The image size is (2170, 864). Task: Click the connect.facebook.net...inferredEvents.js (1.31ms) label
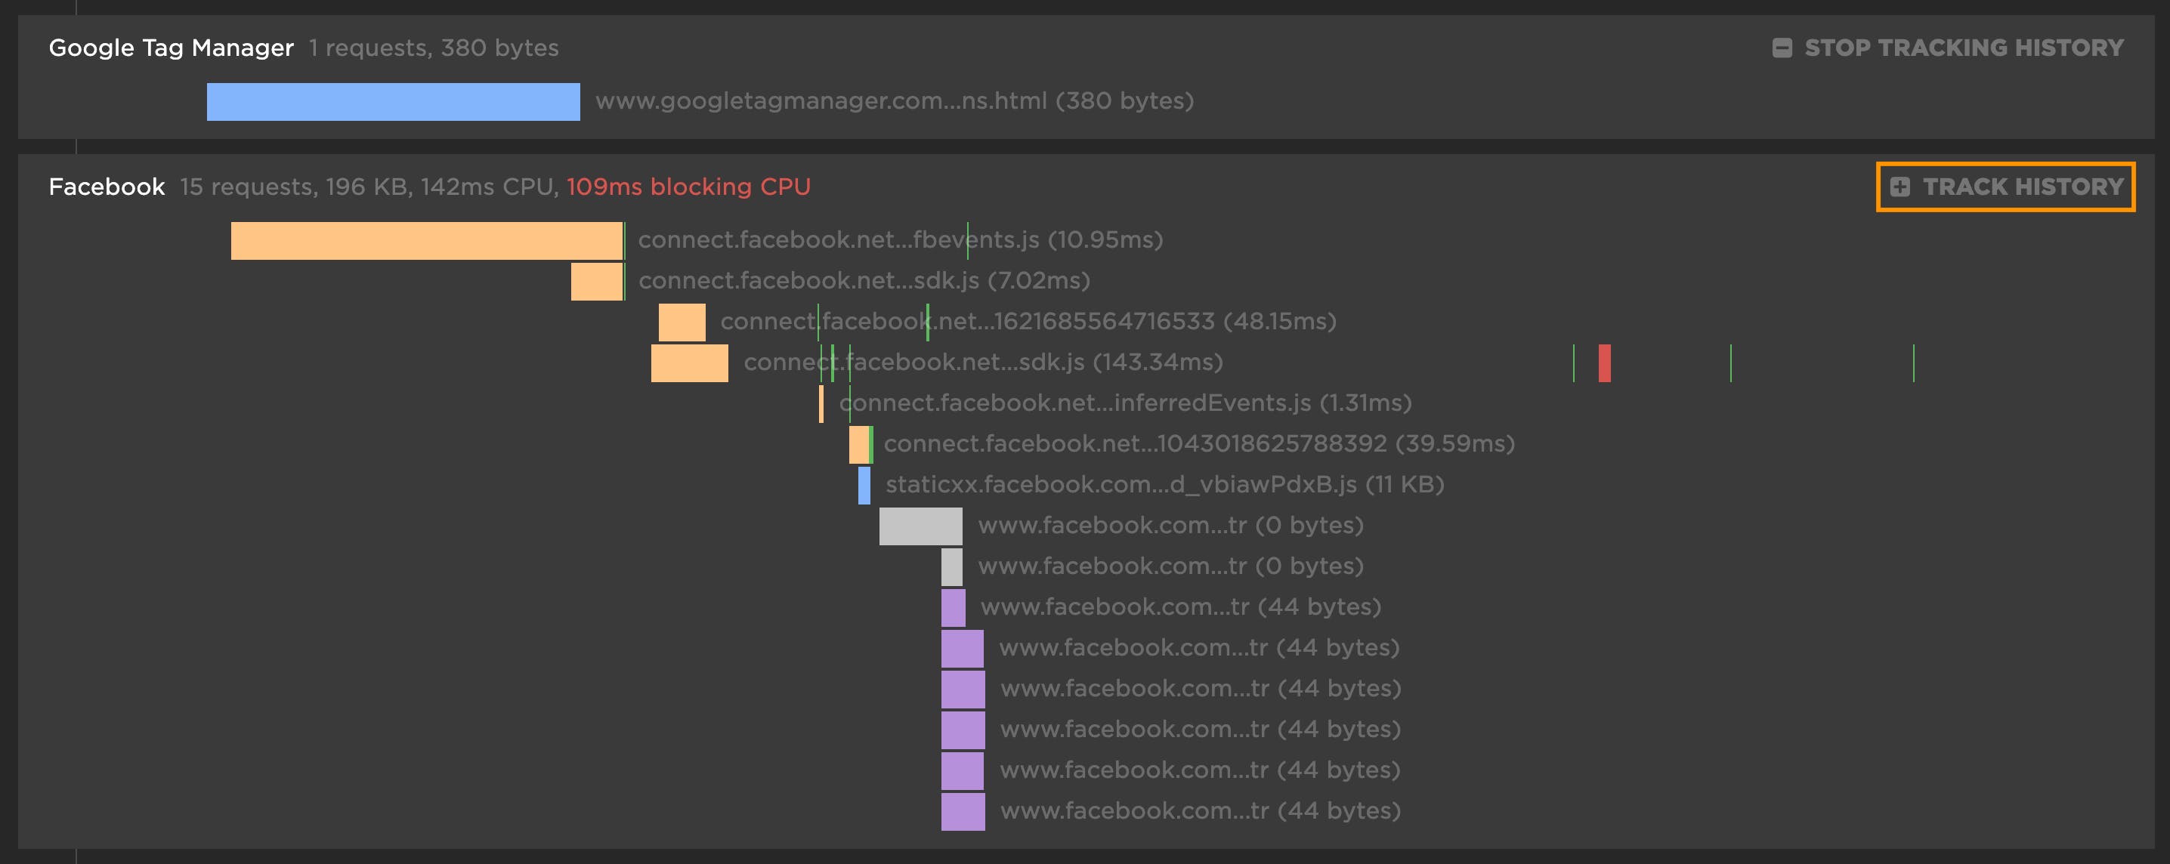[1126, 403]
